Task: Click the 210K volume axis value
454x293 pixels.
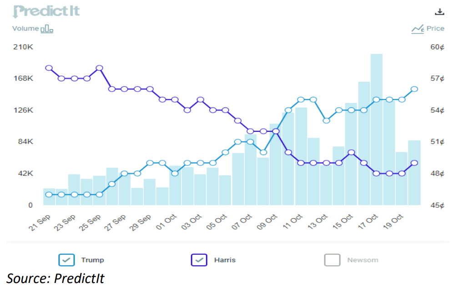Action: click(23, 46)
